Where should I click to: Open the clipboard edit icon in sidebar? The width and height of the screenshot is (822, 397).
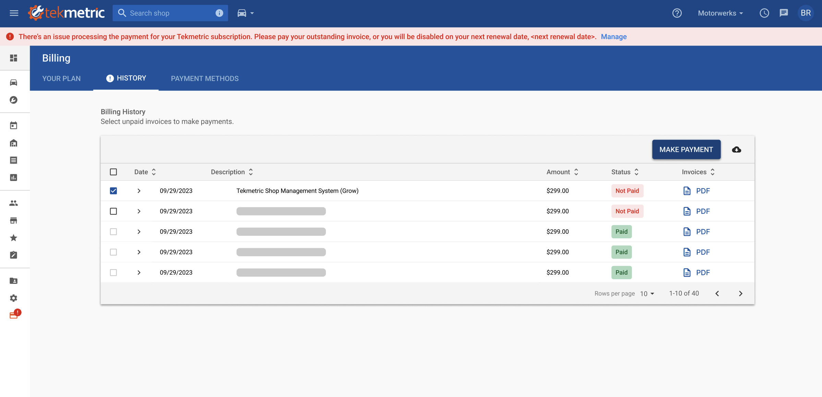[x=14, y=255]
